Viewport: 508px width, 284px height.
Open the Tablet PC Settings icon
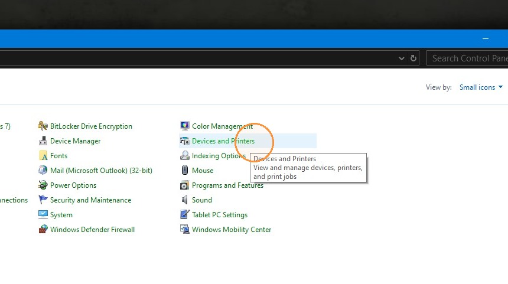(185, 214)
